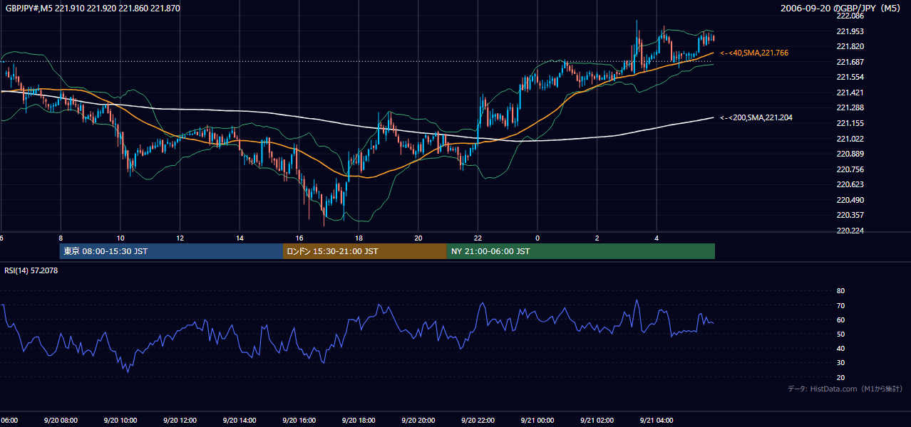Click hour tick 22 under the price chart
Screen dimensions: 911x427
tap(478, 238)
